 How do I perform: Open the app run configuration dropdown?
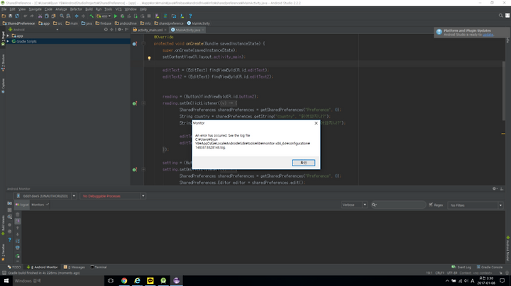click(104, 16)
